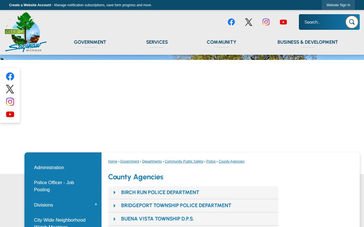The image size is (364, 227).
Task: Open the Business & Development menu
Action: click(308, 42)
